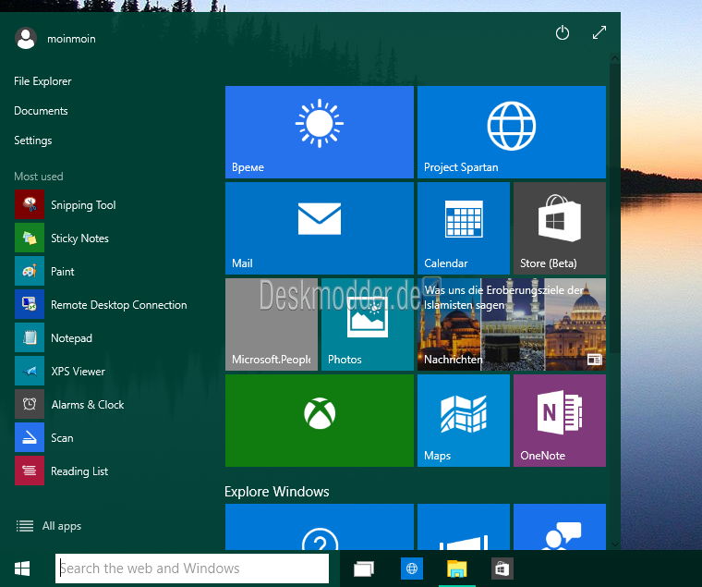Open File Explorer from the taskbar

(x=456, y=569)
